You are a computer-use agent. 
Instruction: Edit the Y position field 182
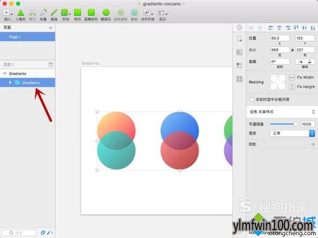(305, 38)
